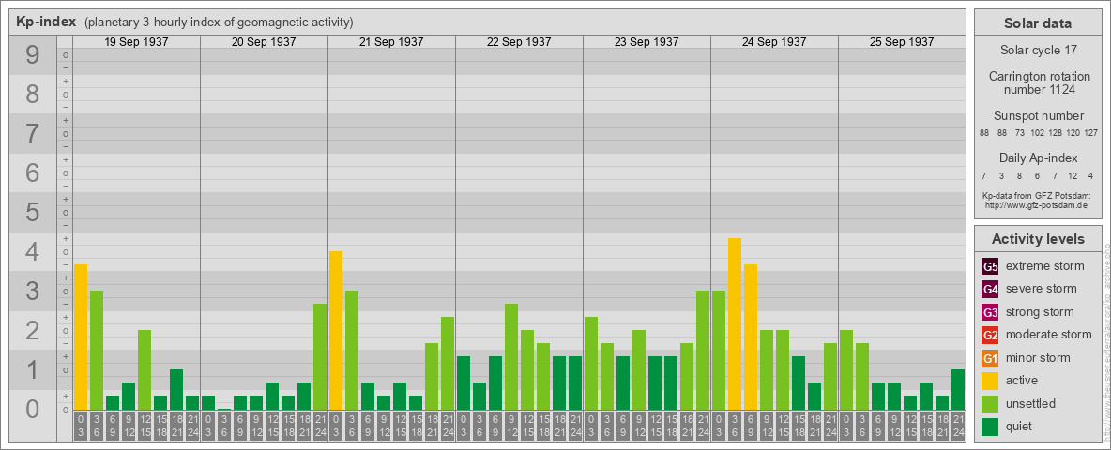Click the 21-24 hour label under 25 Sep

click(x=957, y=427)
